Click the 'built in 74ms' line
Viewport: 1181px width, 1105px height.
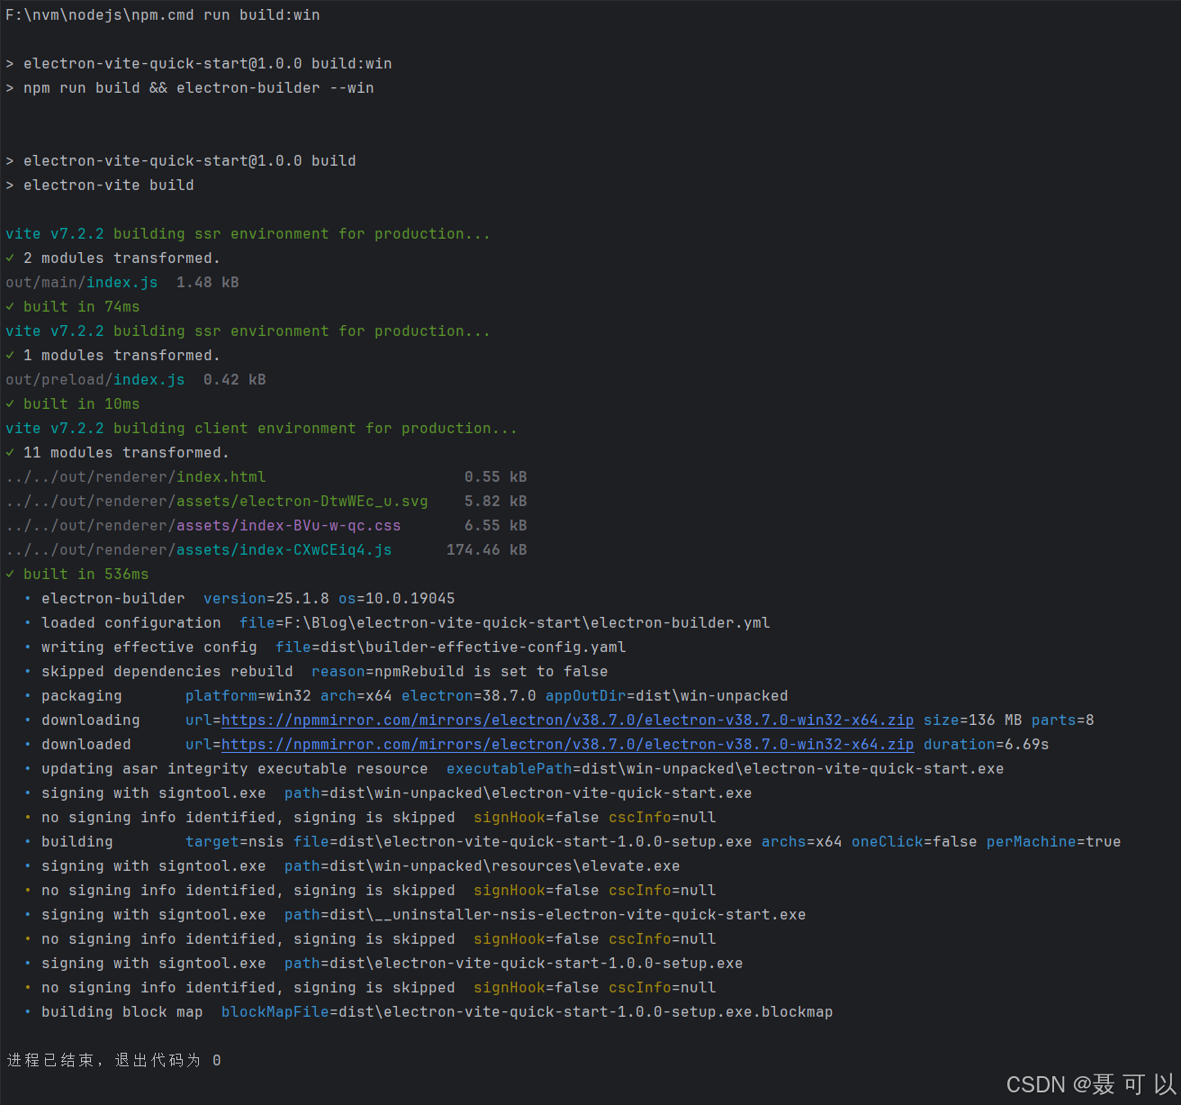73,307
